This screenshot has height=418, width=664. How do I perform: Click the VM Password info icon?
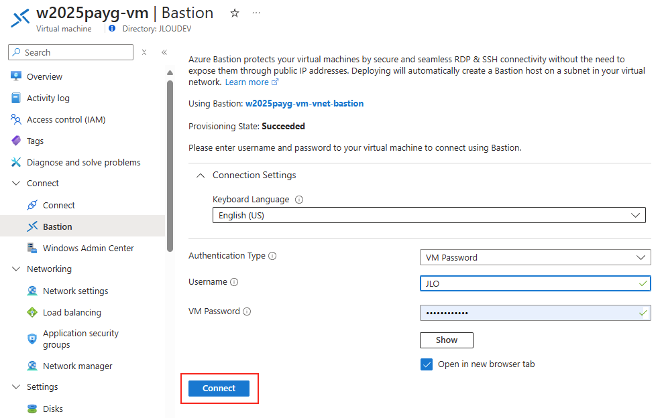click(x=247, y=311)
